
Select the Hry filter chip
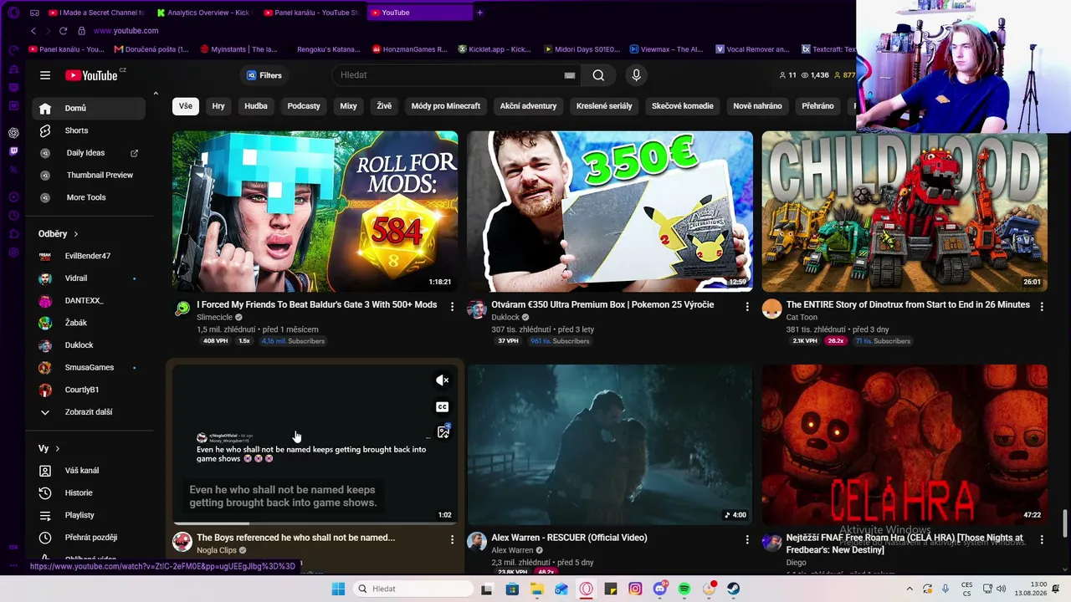[x=218, y=106]
